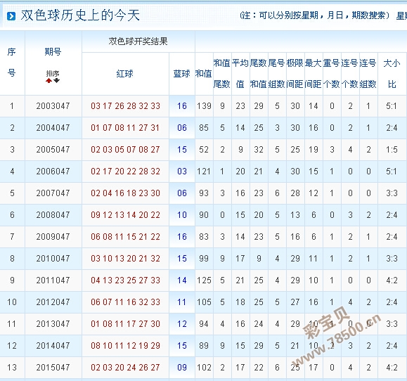Select the 蓝球 column header

coord(181,74)
